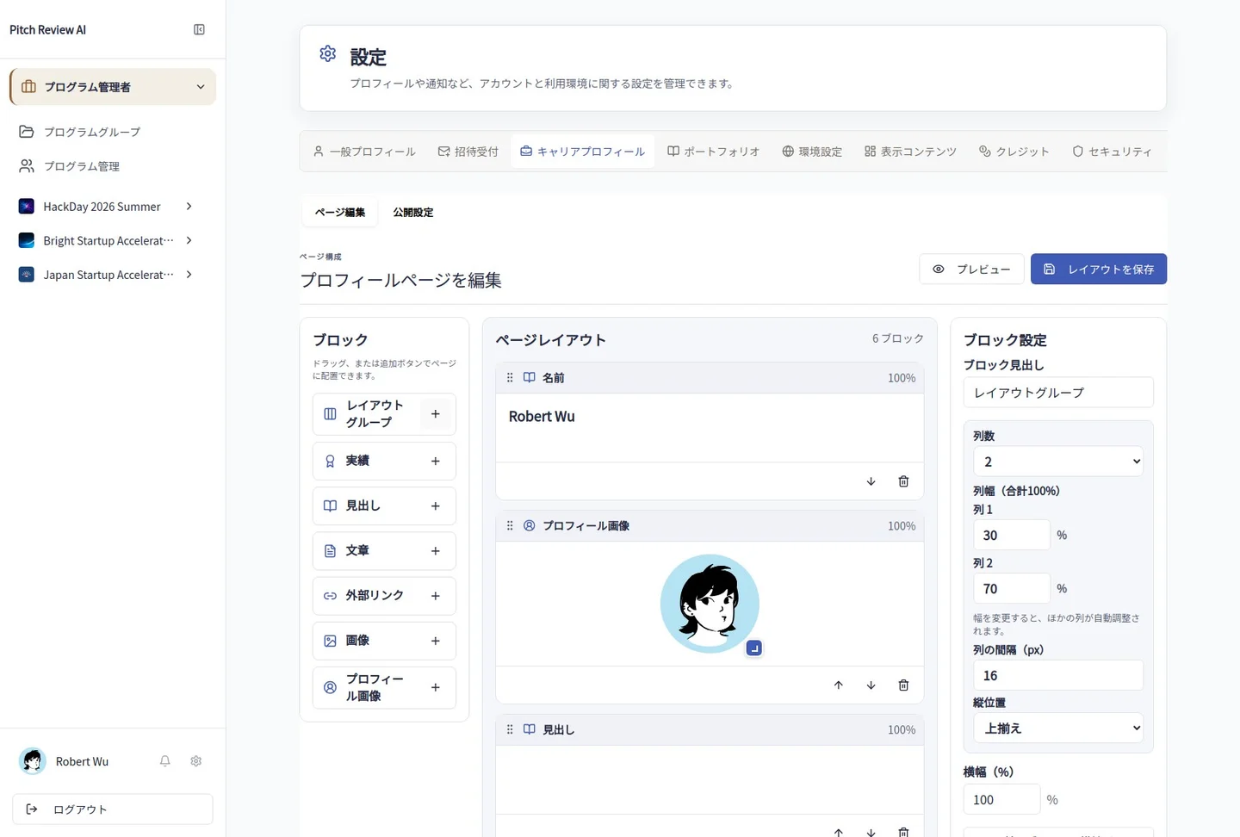Add プロフィール画像 block with plus icon
Image resolution: width=1240 pixels, height=837 pixels.
436,687
